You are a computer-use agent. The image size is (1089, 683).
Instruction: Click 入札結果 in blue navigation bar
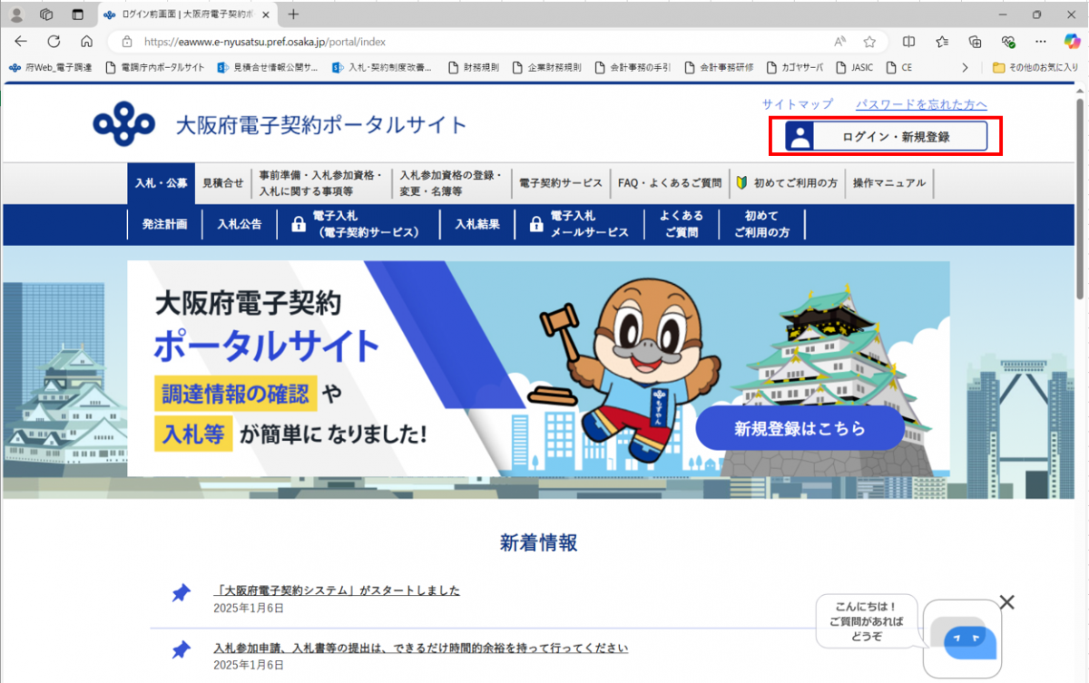[477, 225]
